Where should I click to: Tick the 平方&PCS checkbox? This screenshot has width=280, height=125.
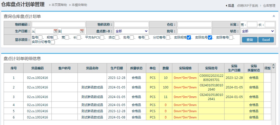[102, 38]
